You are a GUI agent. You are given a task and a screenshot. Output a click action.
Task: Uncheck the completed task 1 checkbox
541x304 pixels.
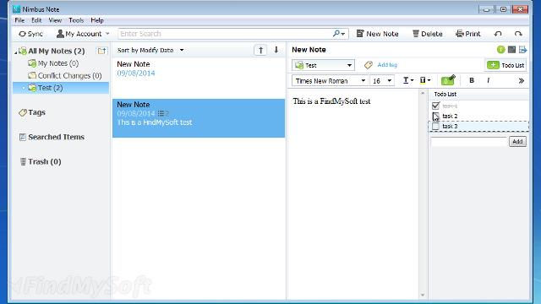[x=436, y=106]
